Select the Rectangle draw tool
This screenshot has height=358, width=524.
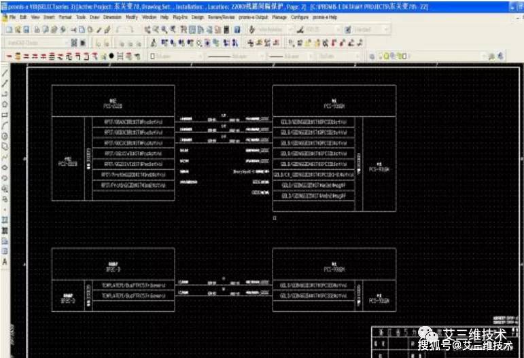5,115
